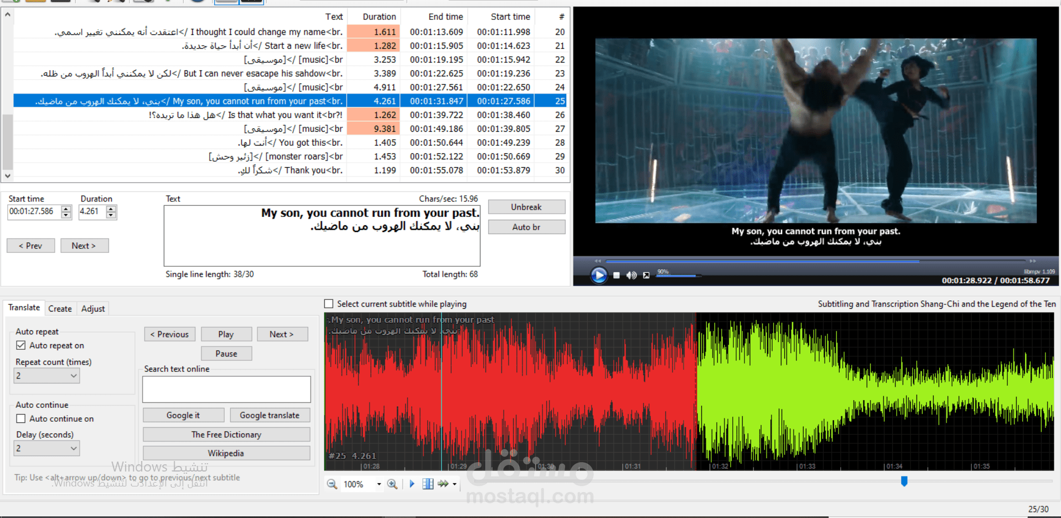Click the subtitle list vertical scrollbar thumb
This screenshot has height=518, width=1061.
[x=8, y=142]
